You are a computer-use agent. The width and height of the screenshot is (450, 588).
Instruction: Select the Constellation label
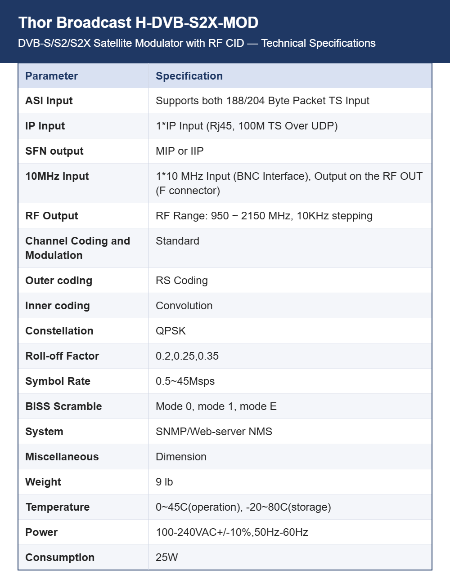point(59,331)
